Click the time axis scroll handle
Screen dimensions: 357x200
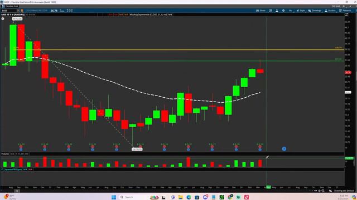(x=17, y=191)
